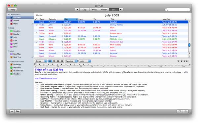Click first bottom-right panel toggle button

click(180, 111)
